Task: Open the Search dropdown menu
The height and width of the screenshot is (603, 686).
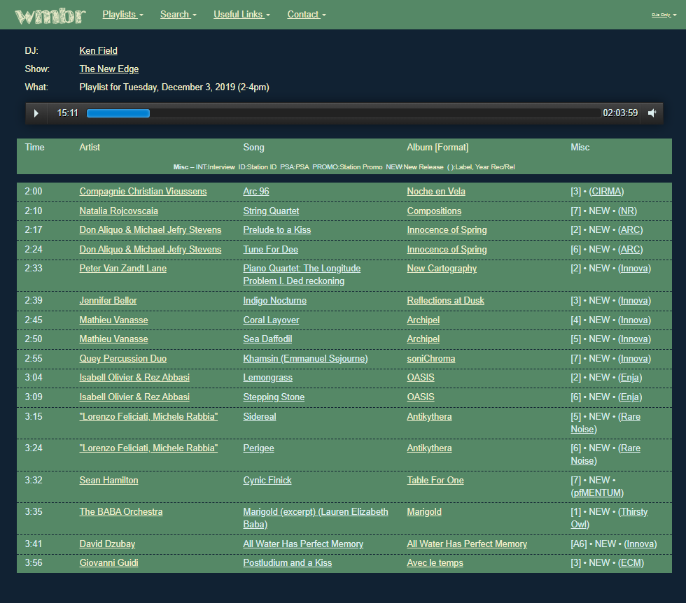Action: click(x=178, y=15)
